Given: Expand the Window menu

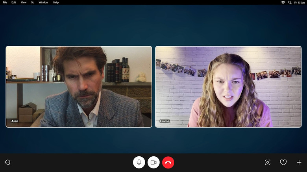Looking at the screenshot, I should tap(43, 2).
